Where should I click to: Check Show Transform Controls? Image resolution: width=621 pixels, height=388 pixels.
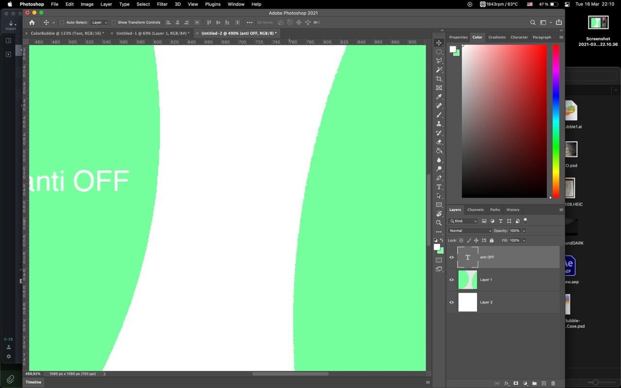tap(114, 22)
